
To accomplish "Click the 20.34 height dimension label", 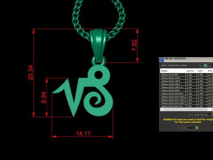I will coord(31,73).
